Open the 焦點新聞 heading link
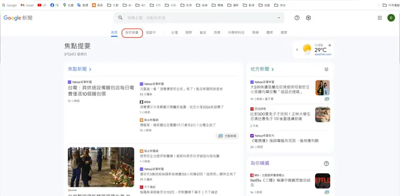Image resolution: width=400 pixels, height=196 pixels. [77, 69]
